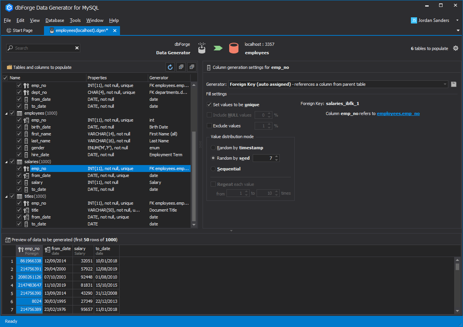Open the Database menu
Viewport: 463px width, 327px height.
(x=54, y=20)
